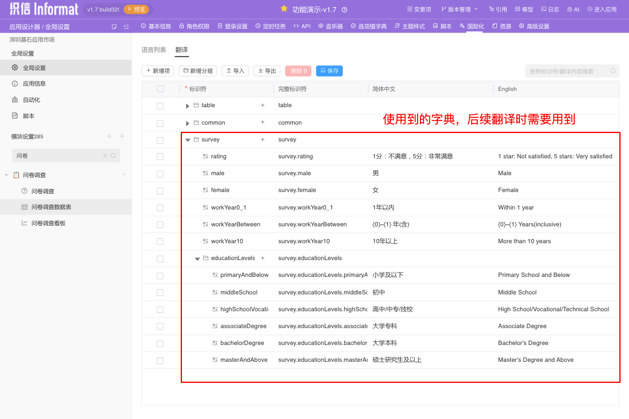The height and width of the screenshot is (419, 629).
Task: Expand the table group in the tree
Action: 187,106
